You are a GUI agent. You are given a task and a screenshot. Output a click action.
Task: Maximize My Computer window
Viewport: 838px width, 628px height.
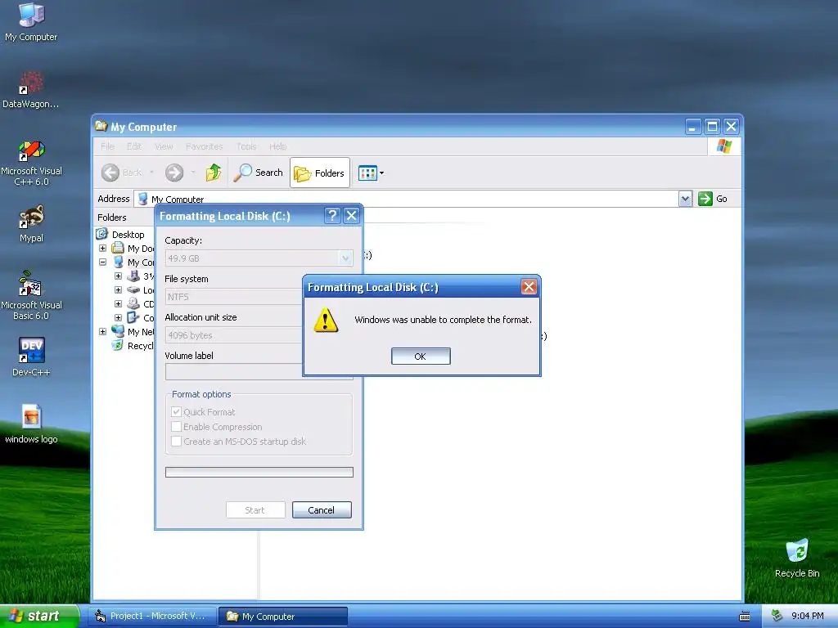[x=712, y=127]
